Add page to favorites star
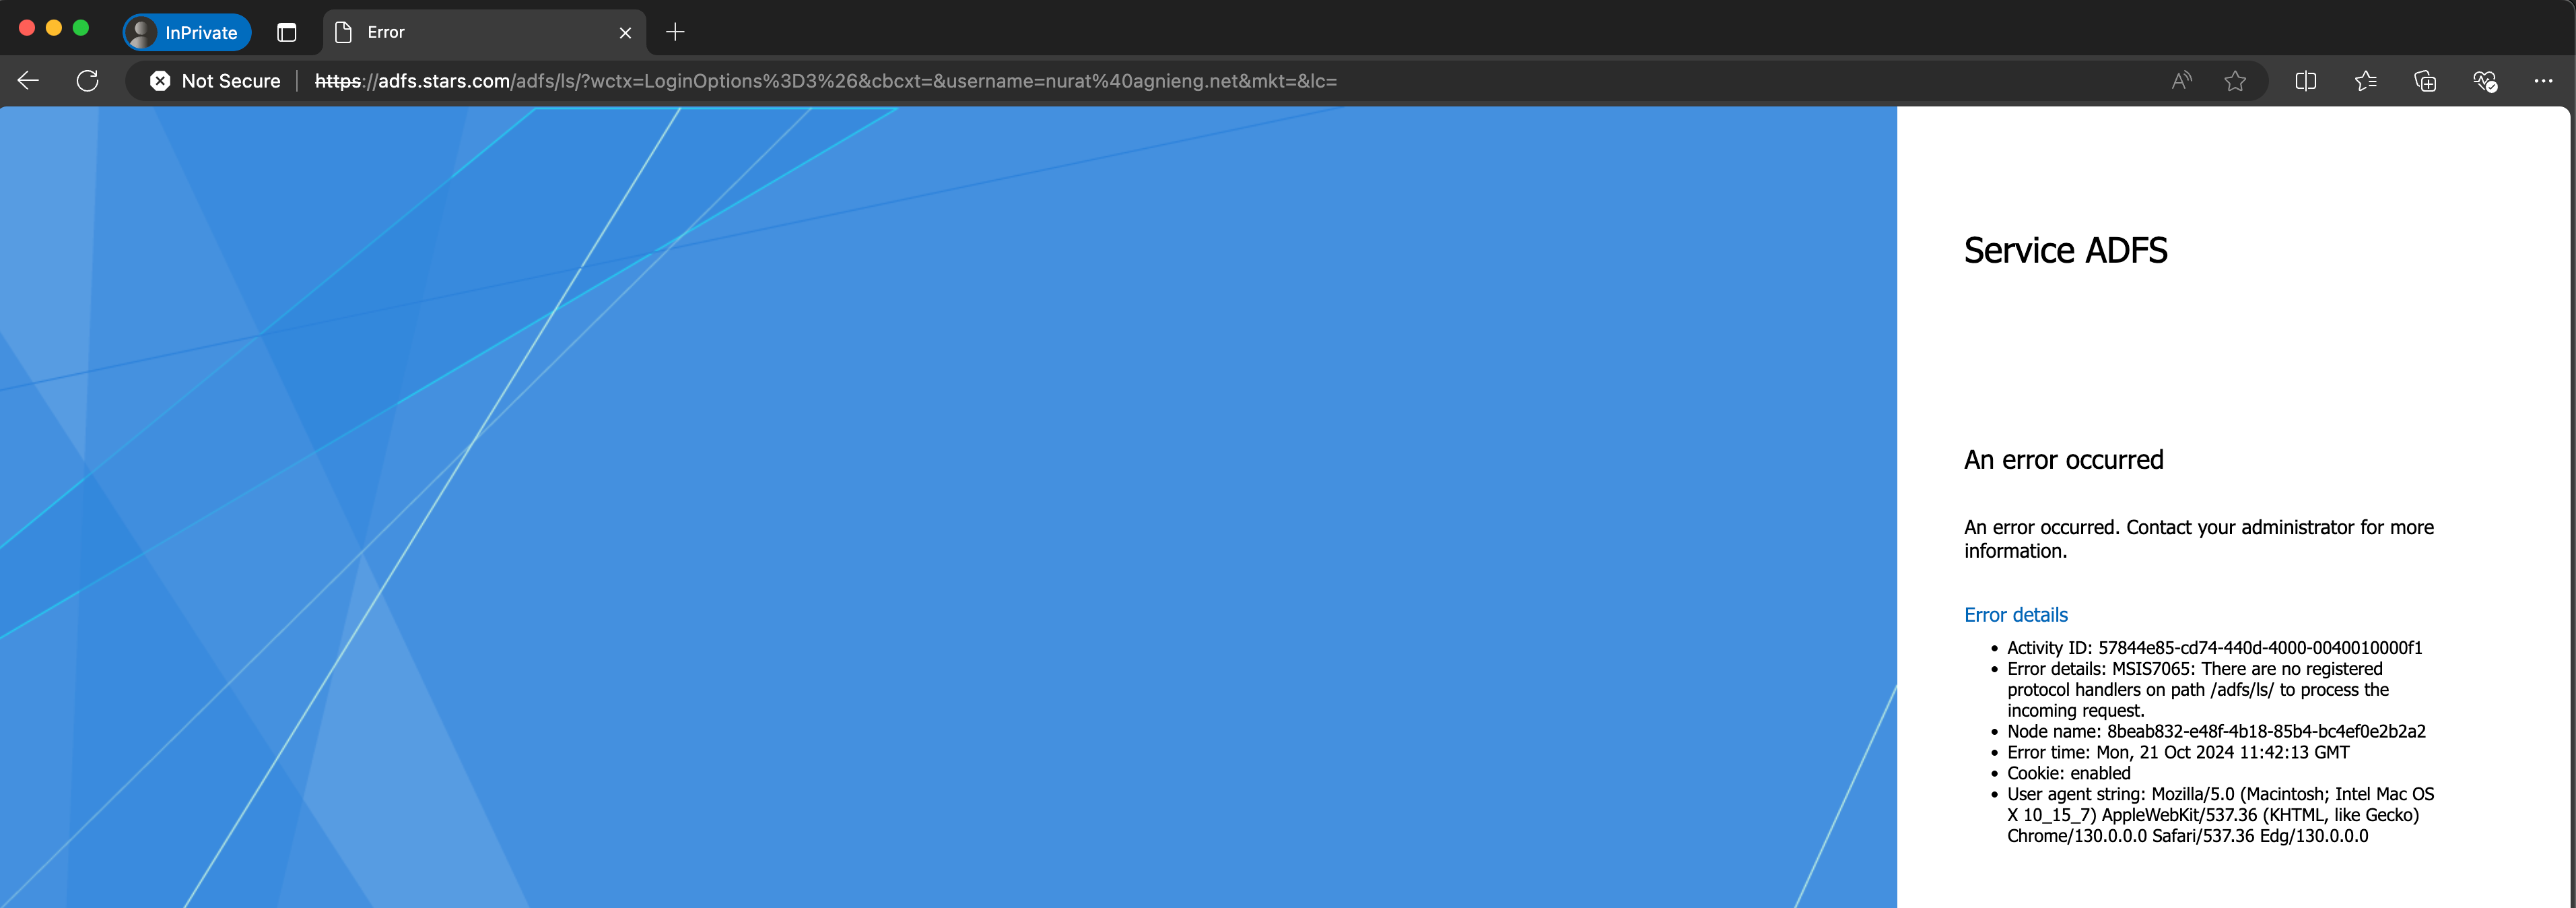Image resolution: width=2576 pixels, height=908 pixels. click(2235, 81)
